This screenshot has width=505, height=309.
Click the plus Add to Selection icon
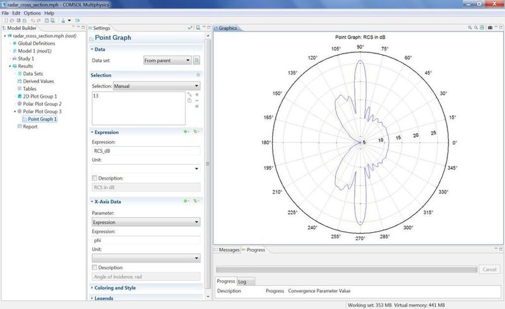pyautogui.click(x=197, y=95)
